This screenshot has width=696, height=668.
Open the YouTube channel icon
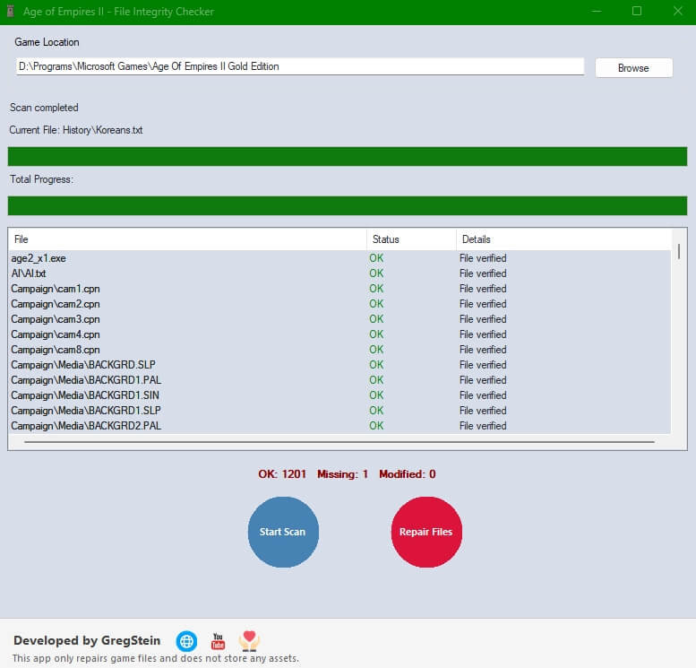coord(218,641)
